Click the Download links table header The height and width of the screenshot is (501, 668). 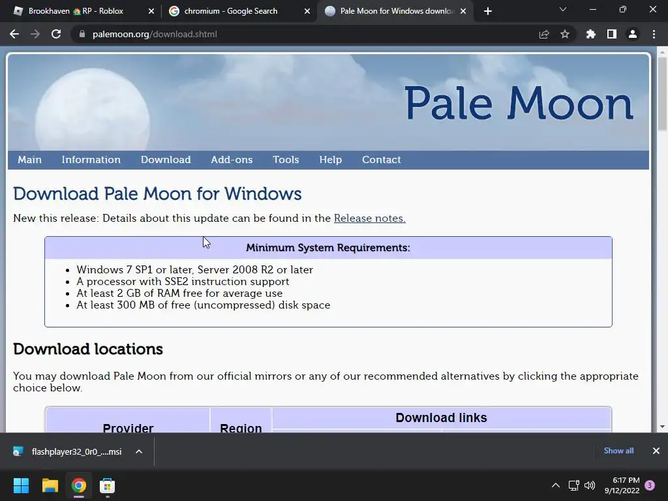442,418
